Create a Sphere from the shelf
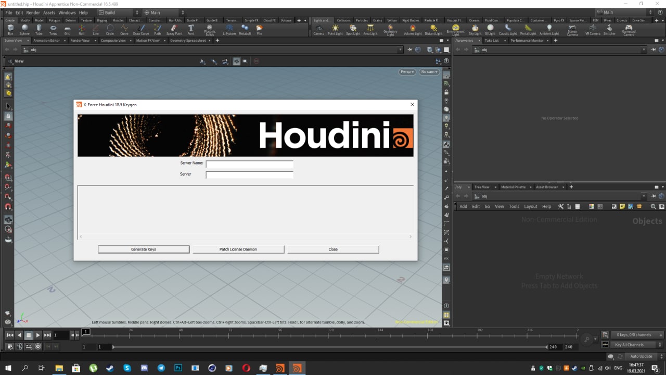 24,30
